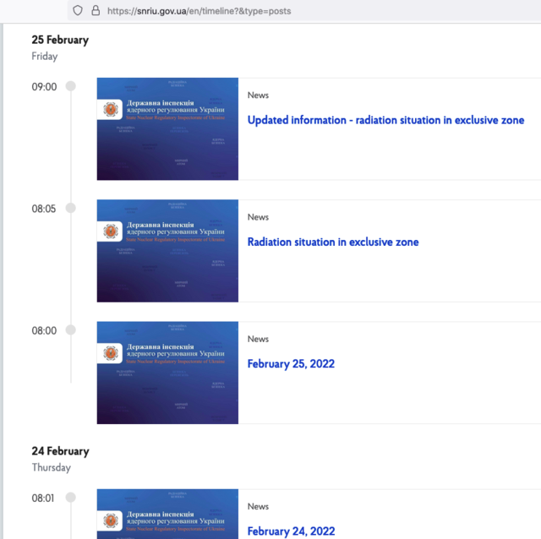Click 'News' label above Updated information post
541x539 pixels.
click(x=258, y=95)
